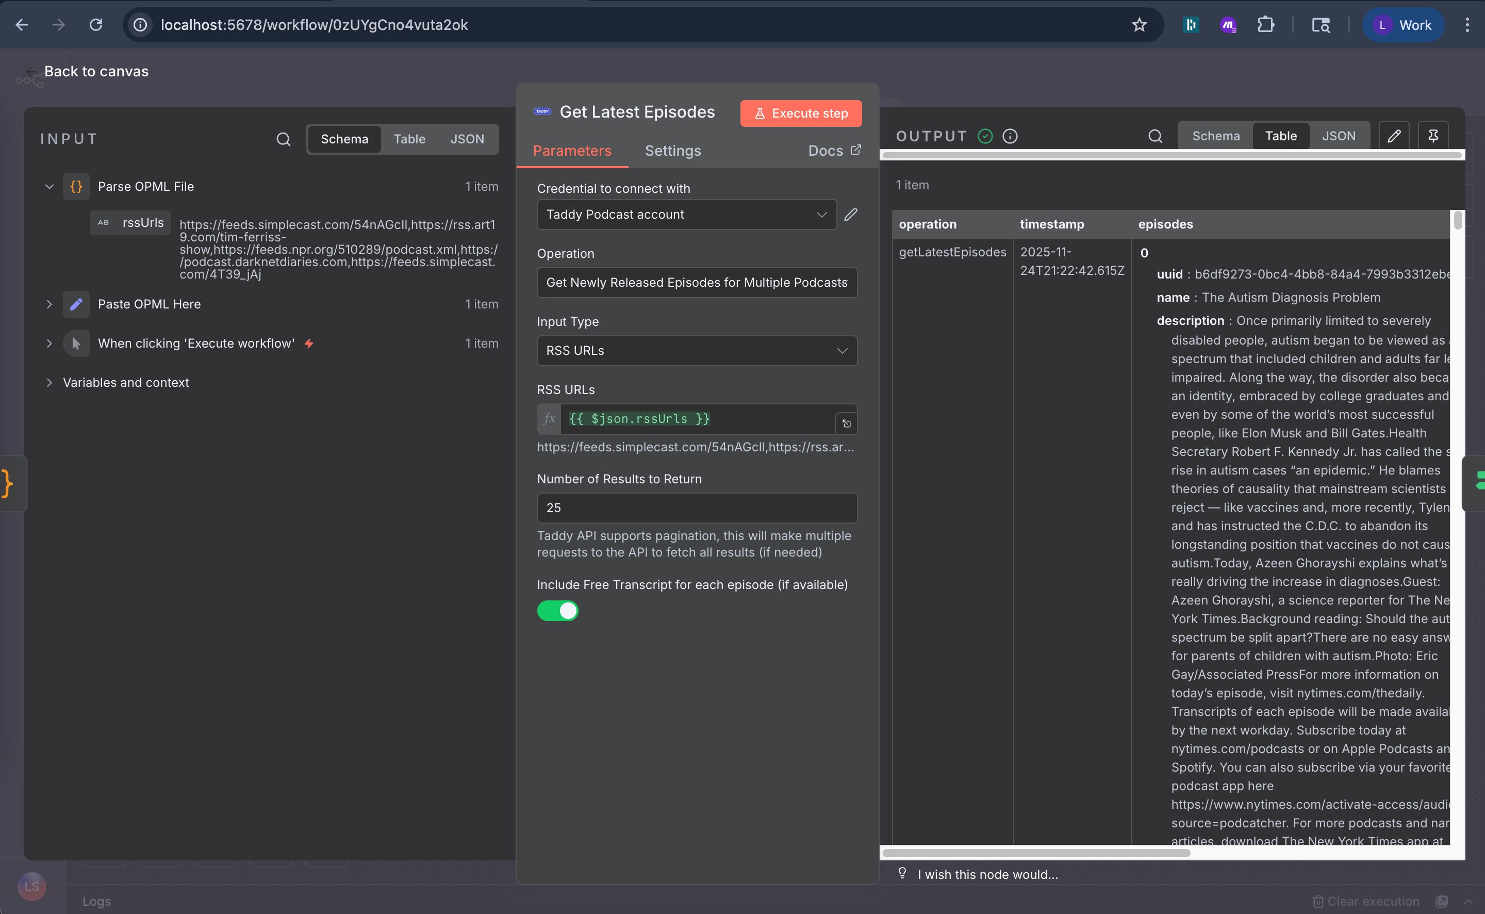Screen dimensions: 1485x914
Task: Switch to the Settings tab
Action: pos(673,151)
